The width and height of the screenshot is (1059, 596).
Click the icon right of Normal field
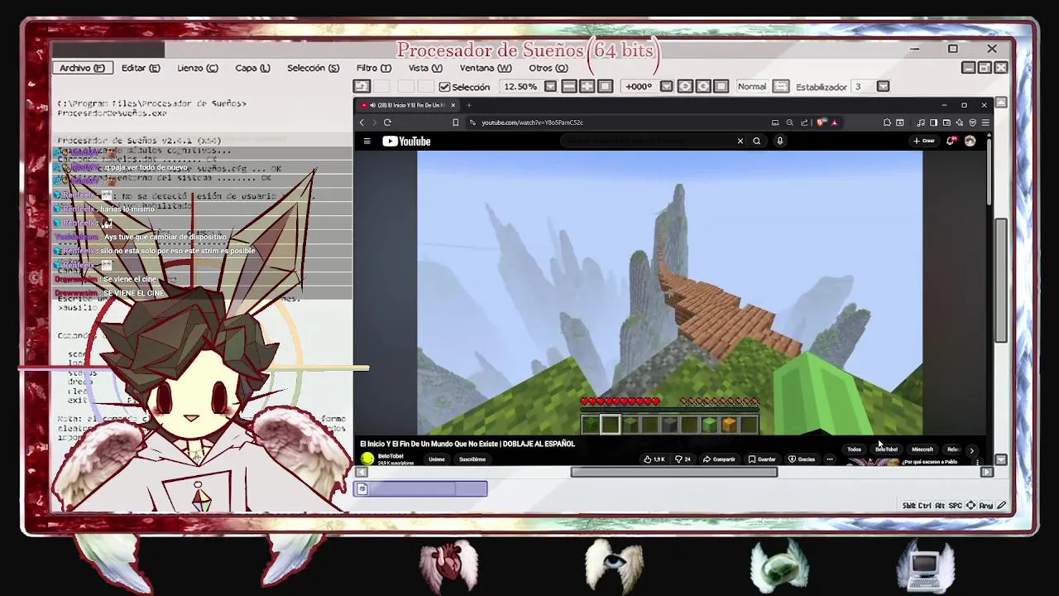781,86
